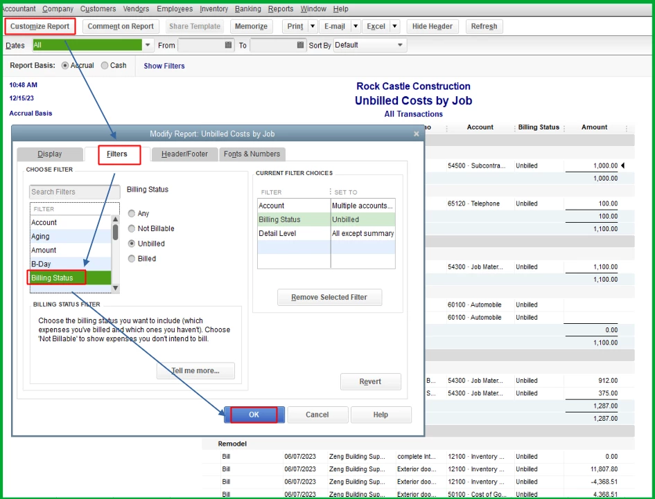Click the Show Filters link
Image resolution: width=655 pixels, height=499 pixels.
[164, 66]
